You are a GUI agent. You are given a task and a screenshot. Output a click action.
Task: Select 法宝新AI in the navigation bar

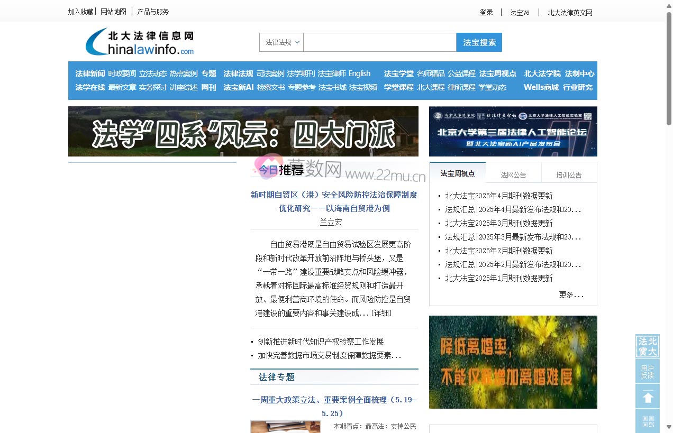click(x=237, y=87)
